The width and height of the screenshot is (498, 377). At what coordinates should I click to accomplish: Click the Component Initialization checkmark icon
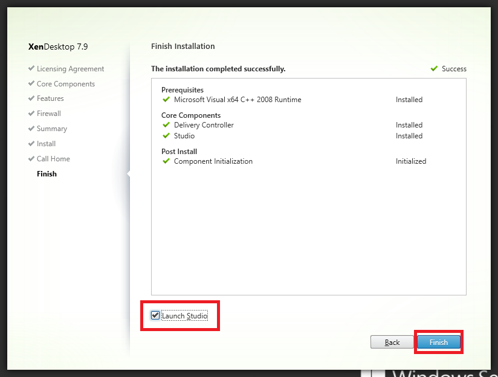pyautogui.click(x=166, y=161)
